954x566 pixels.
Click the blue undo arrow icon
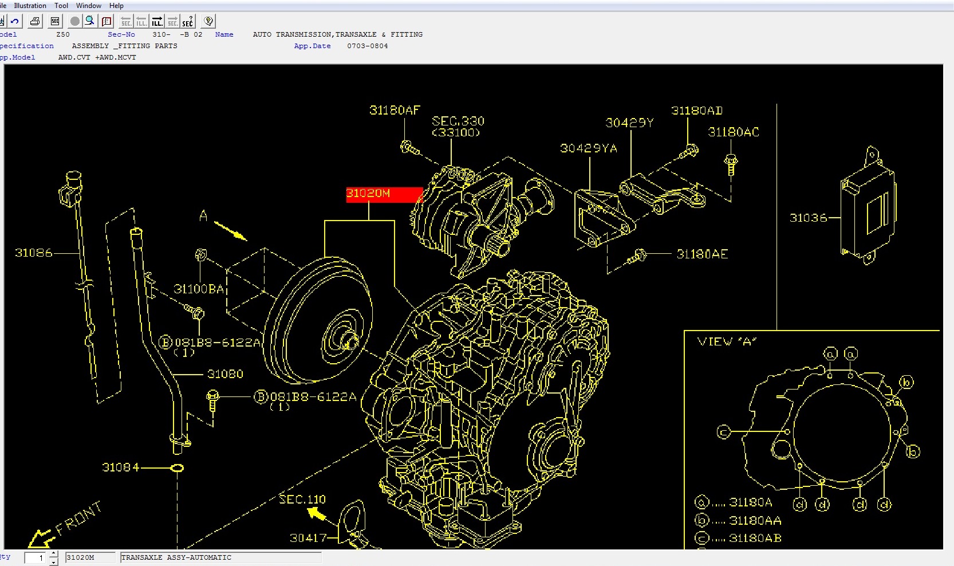[x=15, y=21]
